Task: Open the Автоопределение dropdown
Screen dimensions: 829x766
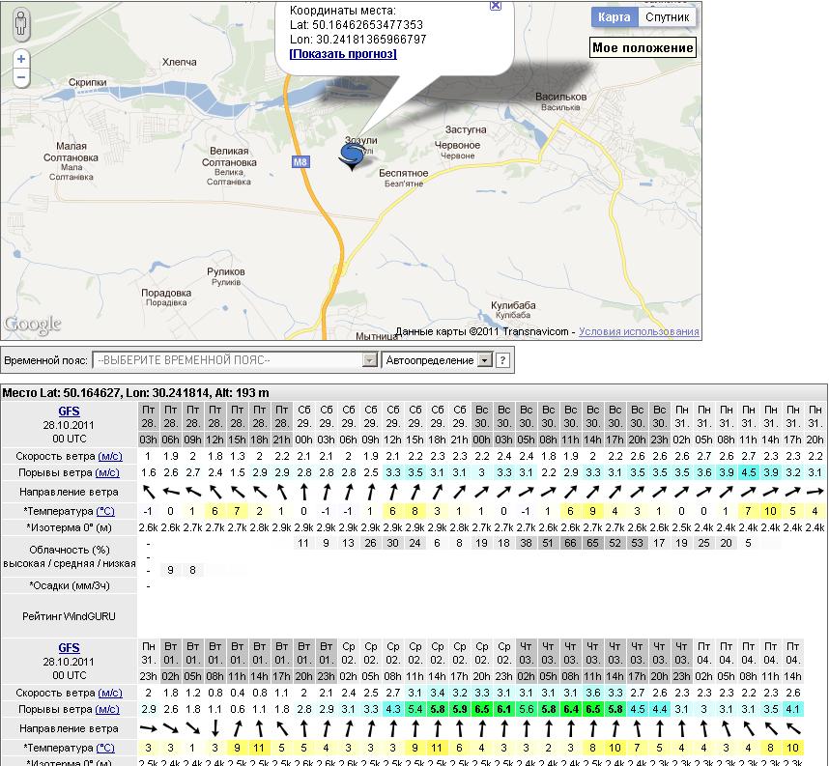Action: click(485, 360)
